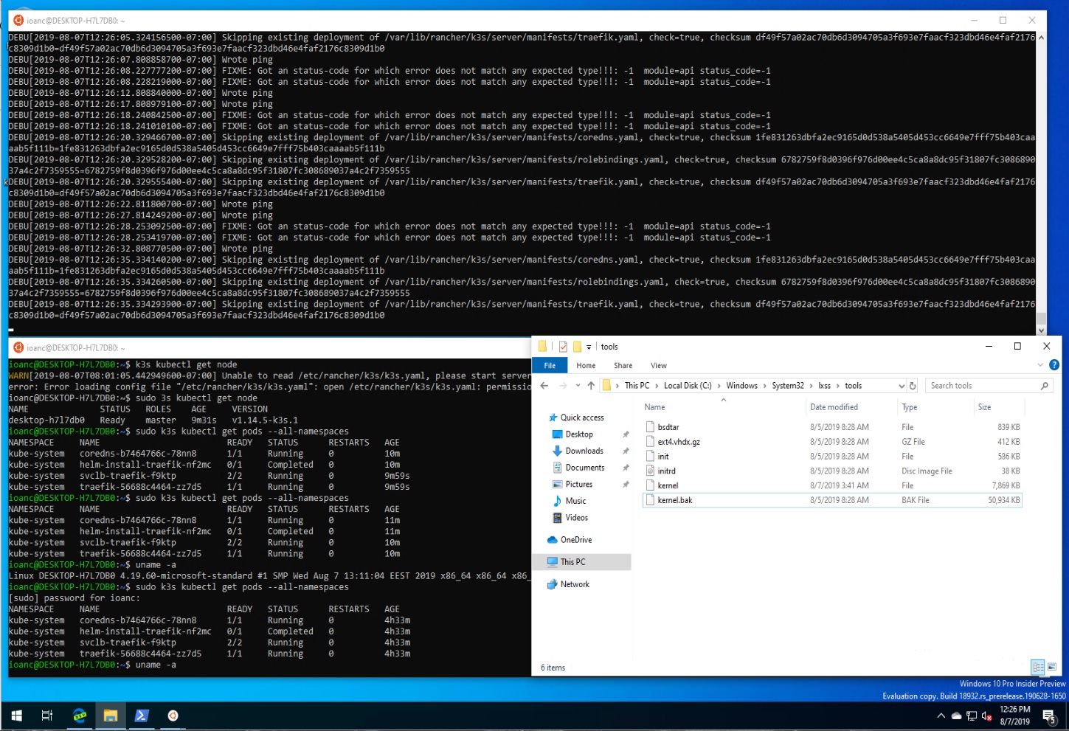1069x731 pixels.
Task: Unmute the system volume in the tray
Action: (986, 716)
